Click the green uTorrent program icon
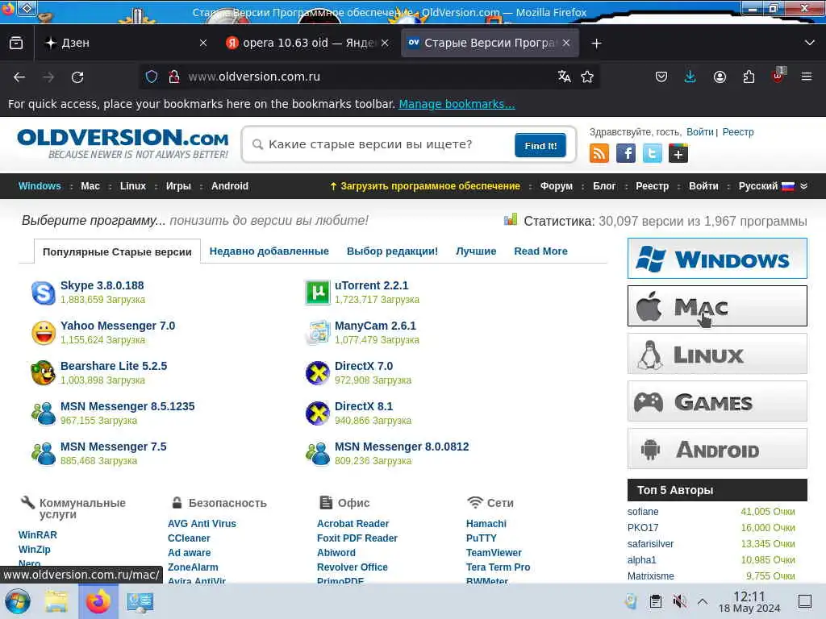 pos(318,293)
